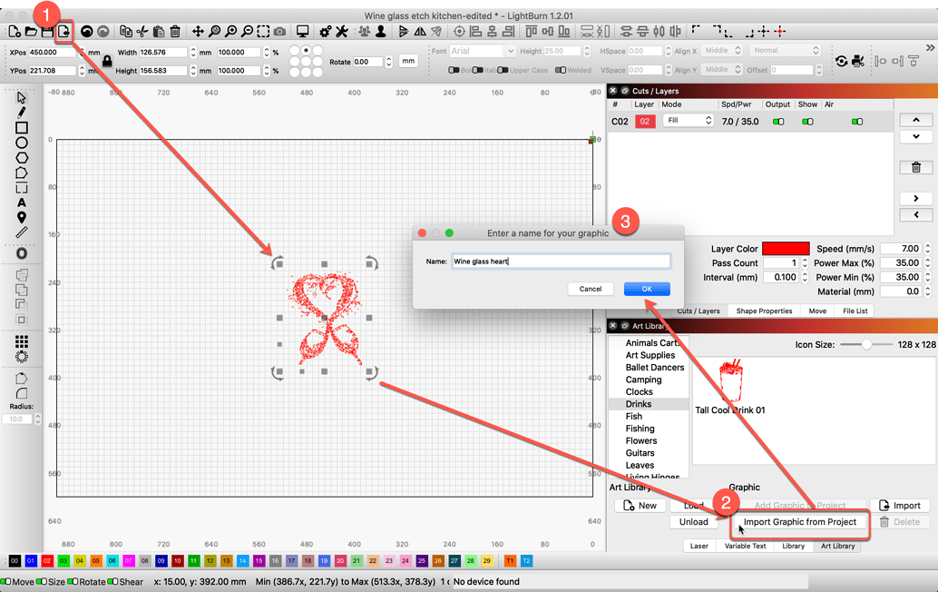This screenshot has width=938, height=592.
Task: Select the Offset Shapes tool
Action: (22, 253)
